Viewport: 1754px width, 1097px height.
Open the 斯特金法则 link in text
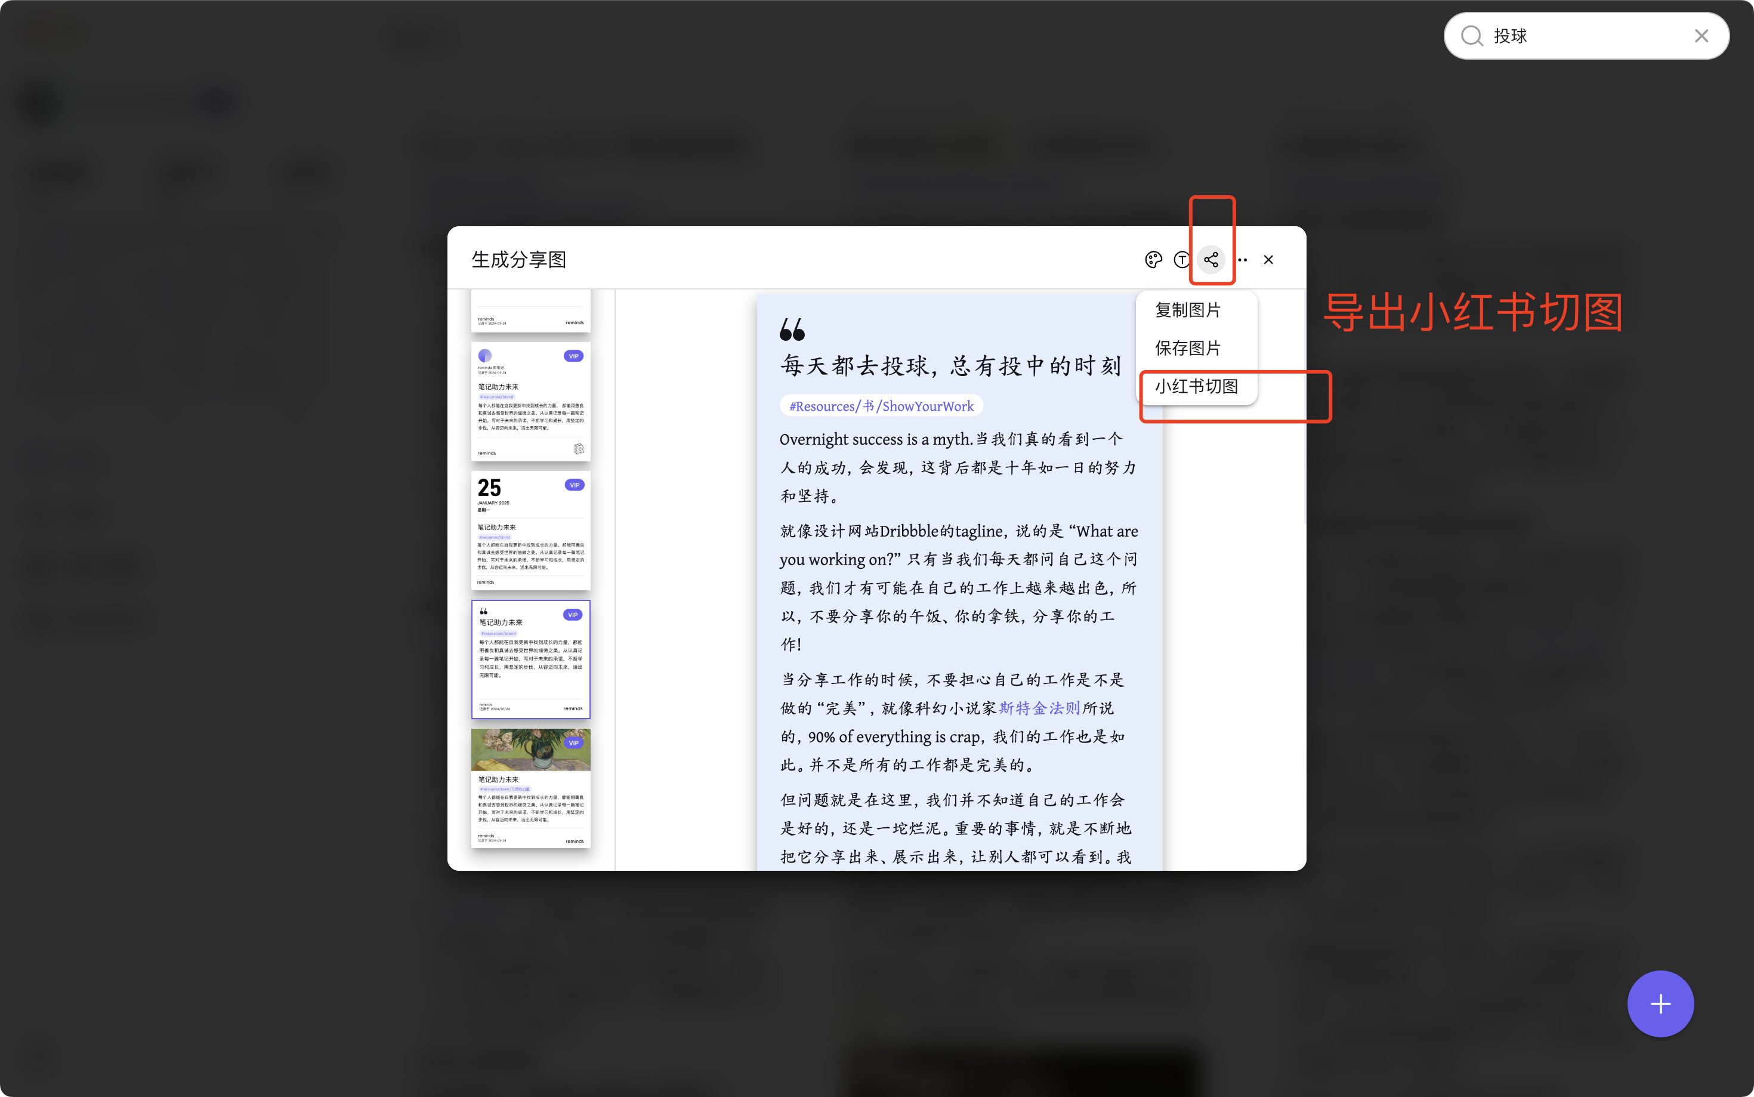[x=1039, y=708]
